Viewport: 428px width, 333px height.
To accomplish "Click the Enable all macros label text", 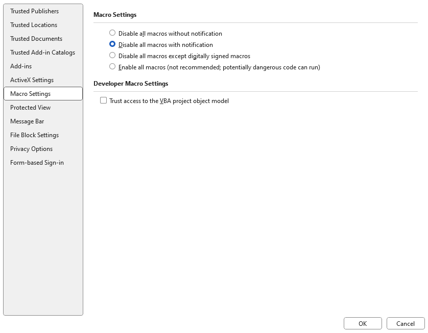I will coord(219,67).
